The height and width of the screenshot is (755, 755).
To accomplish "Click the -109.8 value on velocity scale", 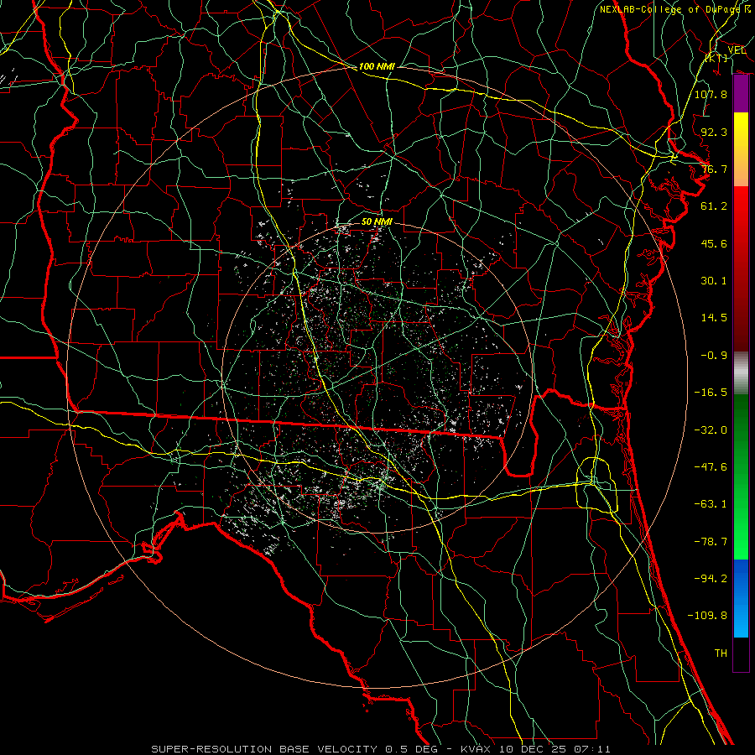I will click(x=707, y=616).
